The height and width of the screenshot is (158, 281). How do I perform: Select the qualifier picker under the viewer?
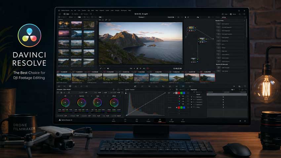coord(101,69)
